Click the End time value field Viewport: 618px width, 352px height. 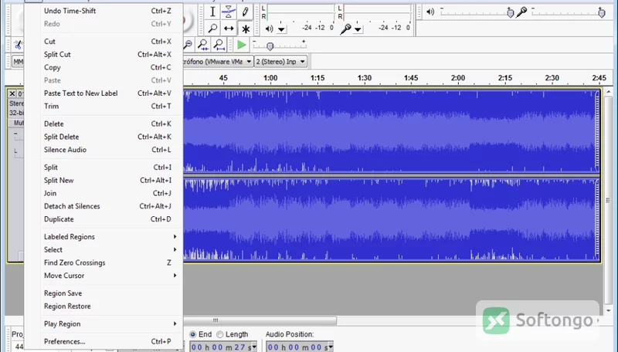tap(221, 347)
